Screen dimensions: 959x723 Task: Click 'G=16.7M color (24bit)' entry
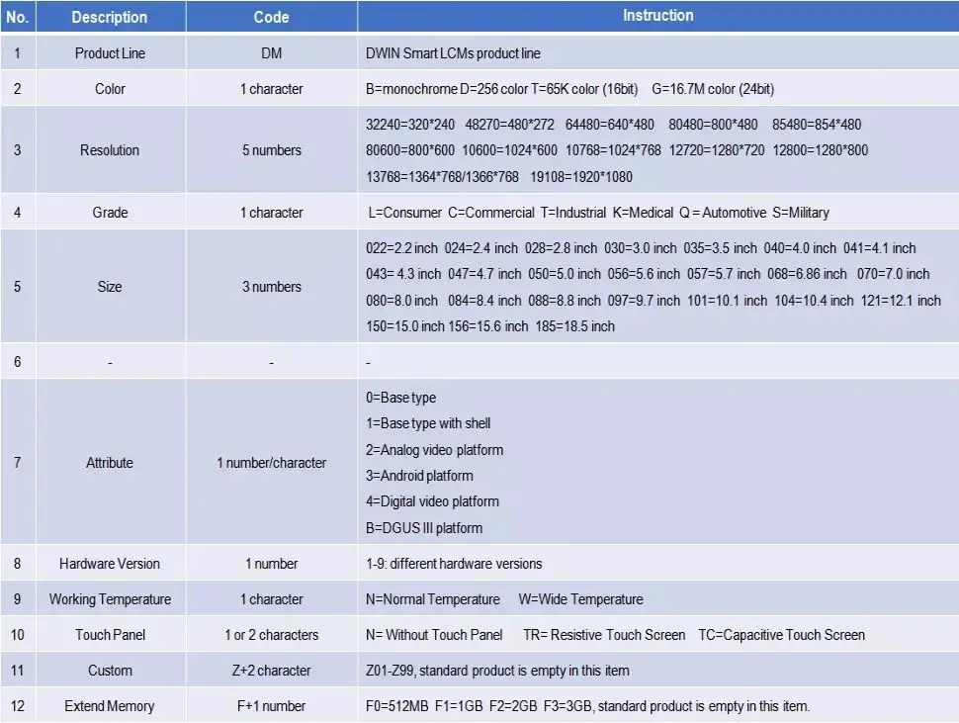(x=713, y=89)
